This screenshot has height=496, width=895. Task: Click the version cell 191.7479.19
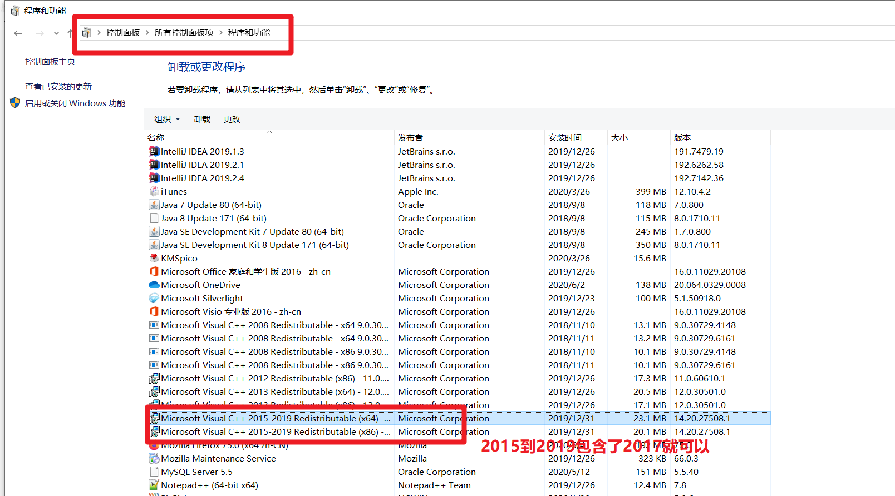coord(699,151)
